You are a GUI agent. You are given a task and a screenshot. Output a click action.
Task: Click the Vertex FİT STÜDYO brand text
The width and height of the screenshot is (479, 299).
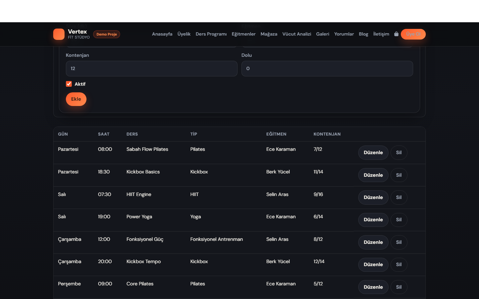coord(79,34)
